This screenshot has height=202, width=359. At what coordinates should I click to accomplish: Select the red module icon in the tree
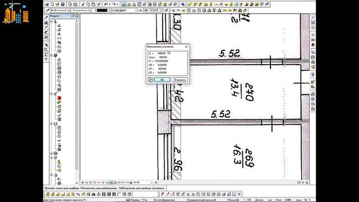click(59, 98)
